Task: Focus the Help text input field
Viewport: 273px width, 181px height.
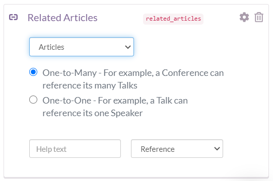Action: click(75, 149)
